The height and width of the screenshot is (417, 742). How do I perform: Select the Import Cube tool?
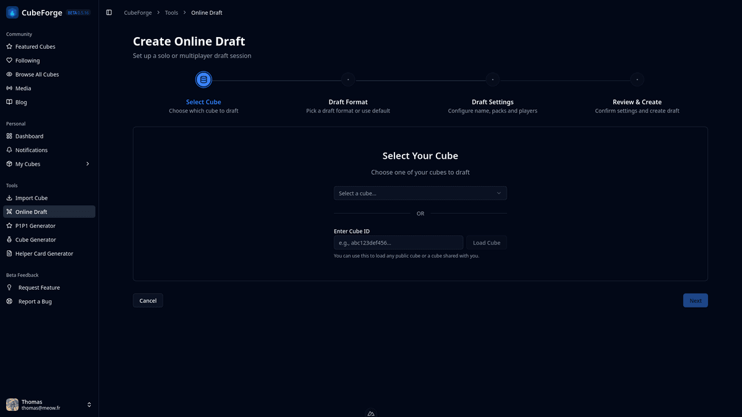31,198
